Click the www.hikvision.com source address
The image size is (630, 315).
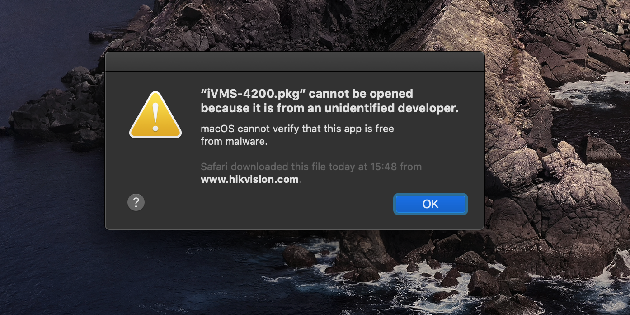(249, 179)
